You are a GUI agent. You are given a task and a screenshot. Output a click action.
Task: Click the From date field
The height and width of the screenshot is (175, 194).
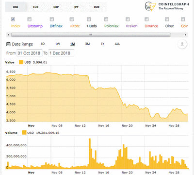[30, 53]
